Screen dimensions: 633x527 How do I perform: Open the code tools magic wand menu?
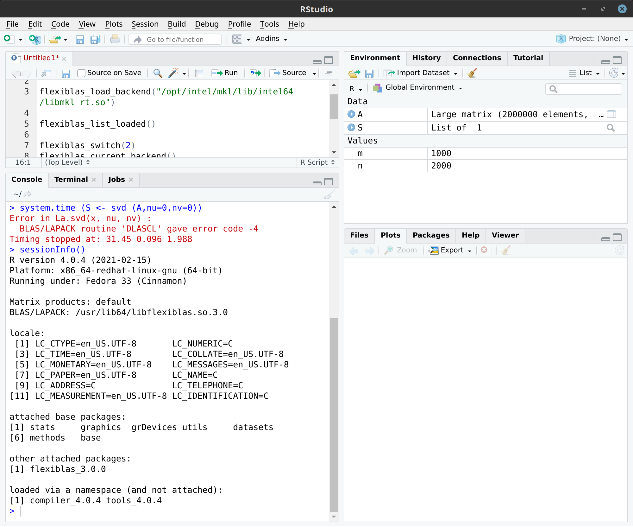coord(174,73)
